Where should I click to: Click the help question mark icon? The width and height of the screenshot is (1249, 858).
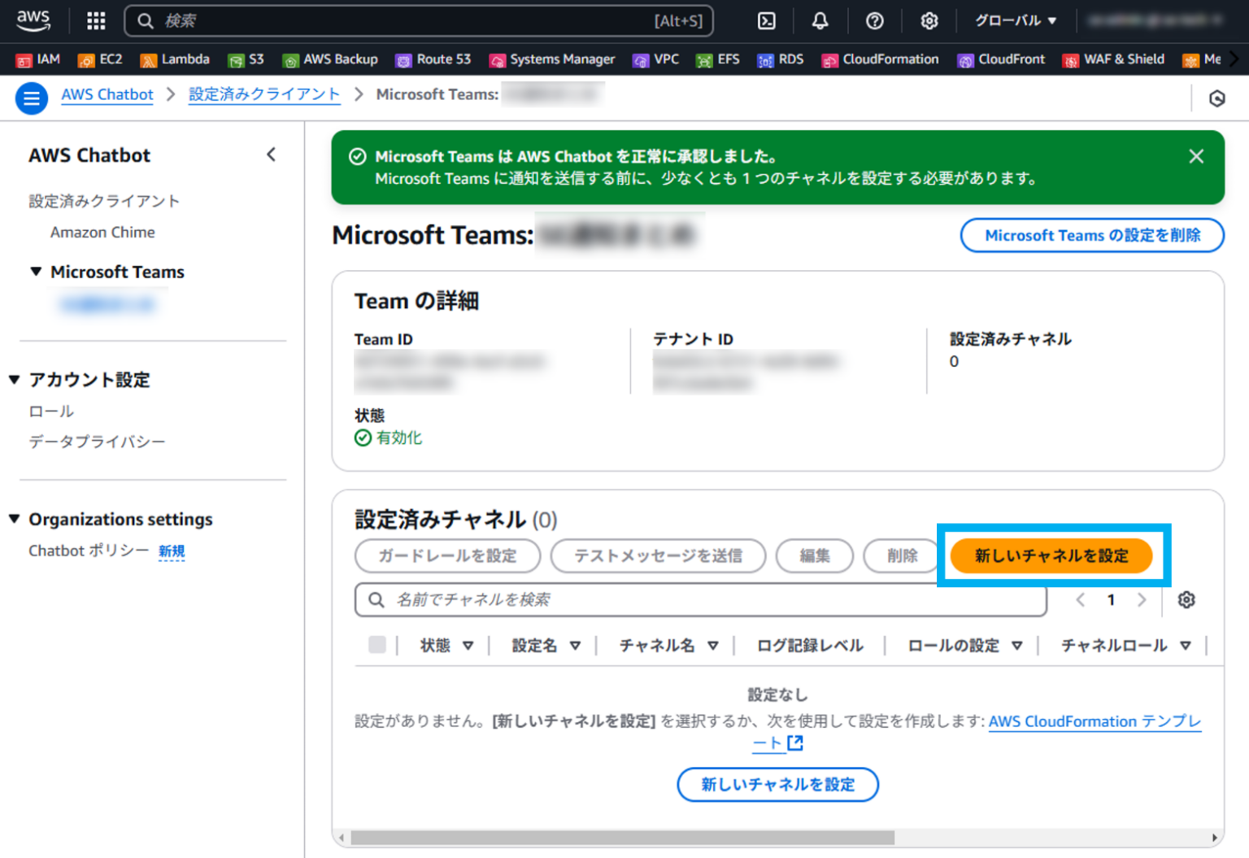pos(874,20)
